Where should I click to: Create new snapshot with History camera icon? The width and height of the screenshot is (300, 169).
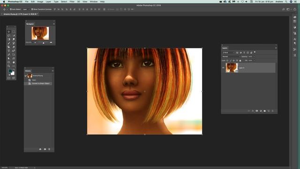point(45,149)
